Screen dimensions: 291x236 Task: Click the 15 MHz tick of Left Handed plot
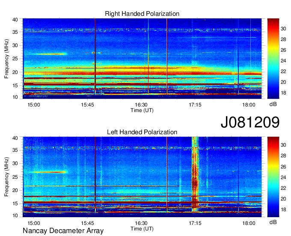click(x=15, y=204)
